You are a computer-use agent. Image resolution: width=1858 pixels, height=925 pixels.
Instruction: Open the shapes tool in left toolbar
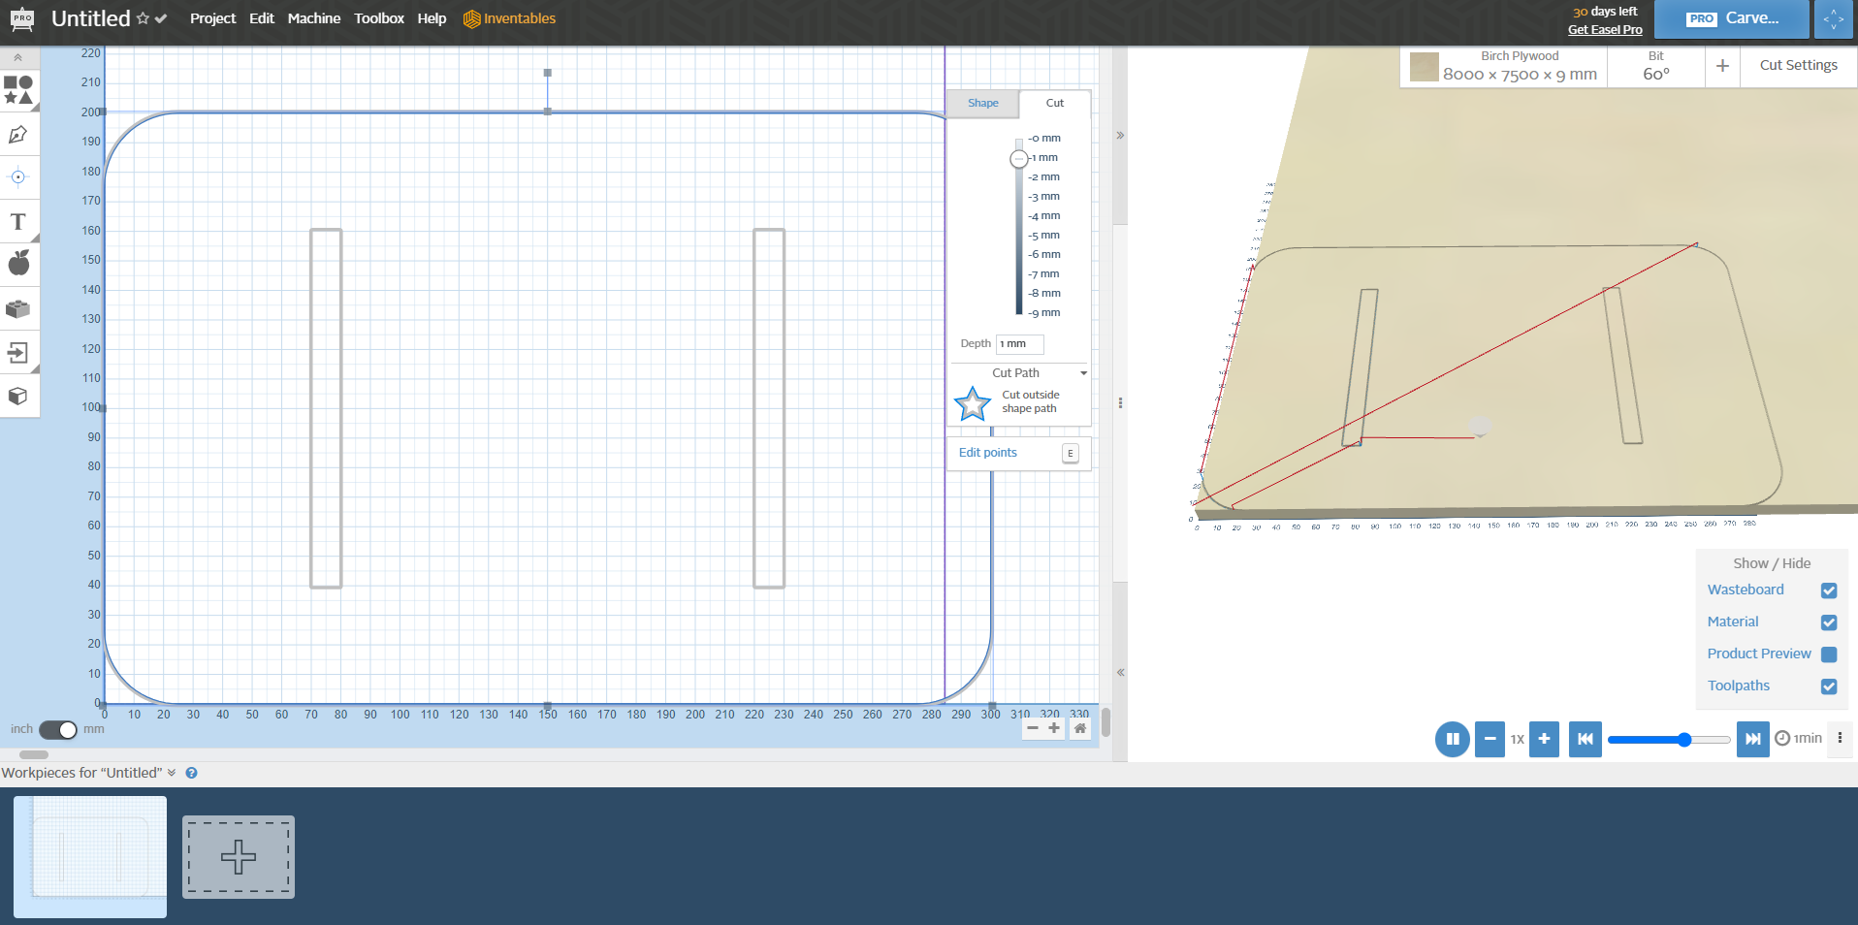click(x=18, y=90)
